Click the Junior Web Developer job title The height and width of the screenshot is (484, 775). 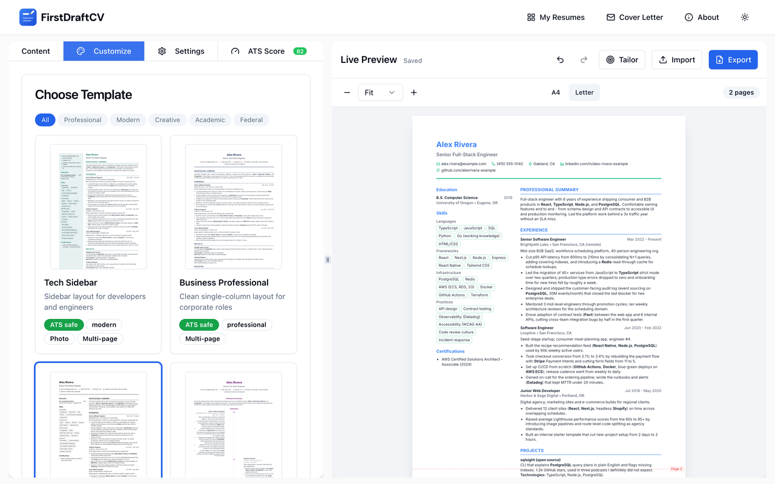click(x=541, y=391)
